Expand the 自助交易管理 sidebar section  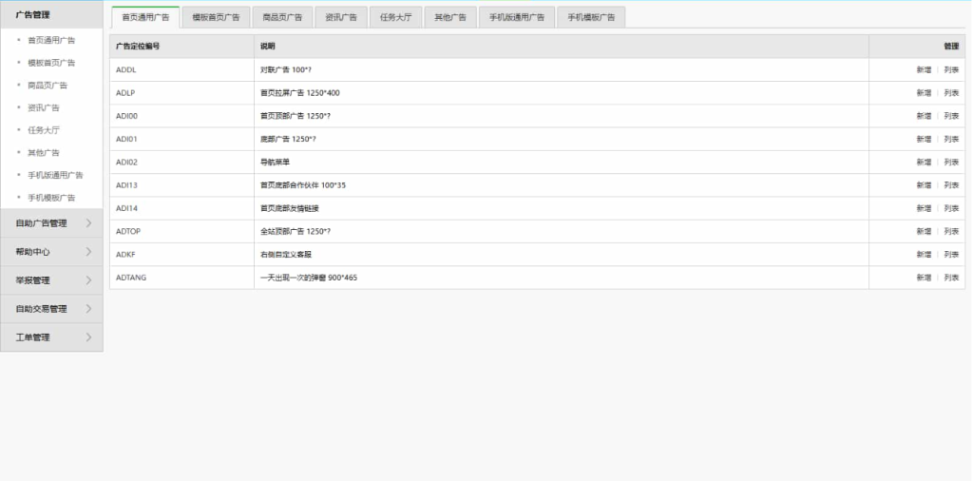(51, 309)
